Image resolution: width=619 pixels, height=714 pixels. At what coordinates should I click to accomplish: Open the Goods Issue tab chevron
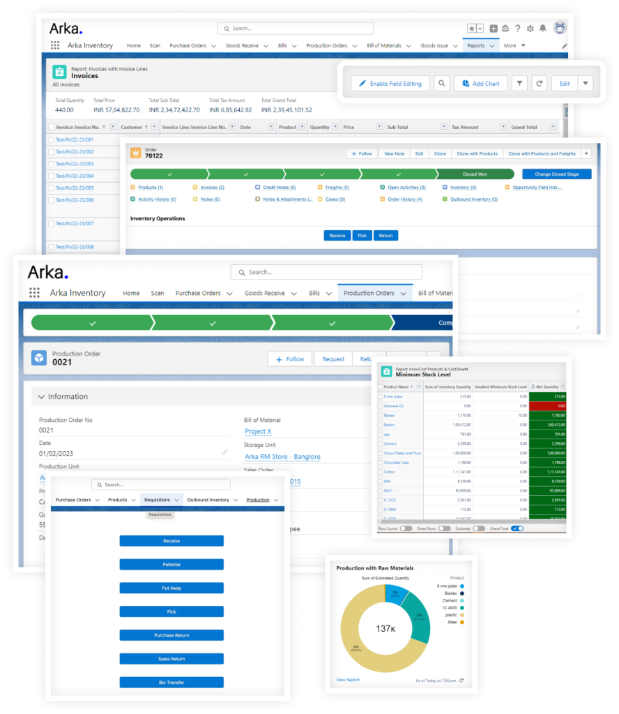click(x=455, y=46)
